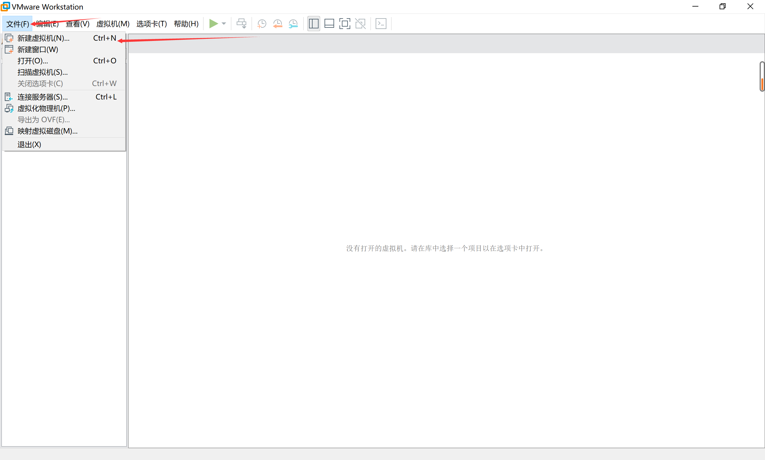Open the 文件(F) menu
The width and height of the screenshot is (765, 460).
click(17, 24)
